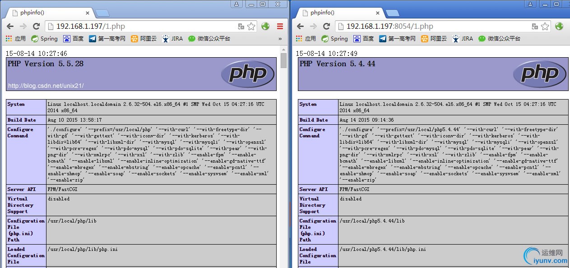
Task: Reload the 192.168.1.197/1.php page
Action: coord(37,26)
